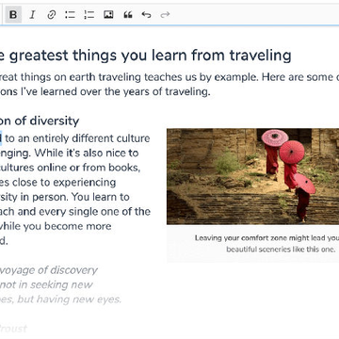
Task: Redo the last undone change
Action: click(x=165, y=15)
